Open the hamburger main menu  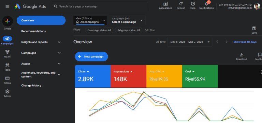[x=8, y=6]
